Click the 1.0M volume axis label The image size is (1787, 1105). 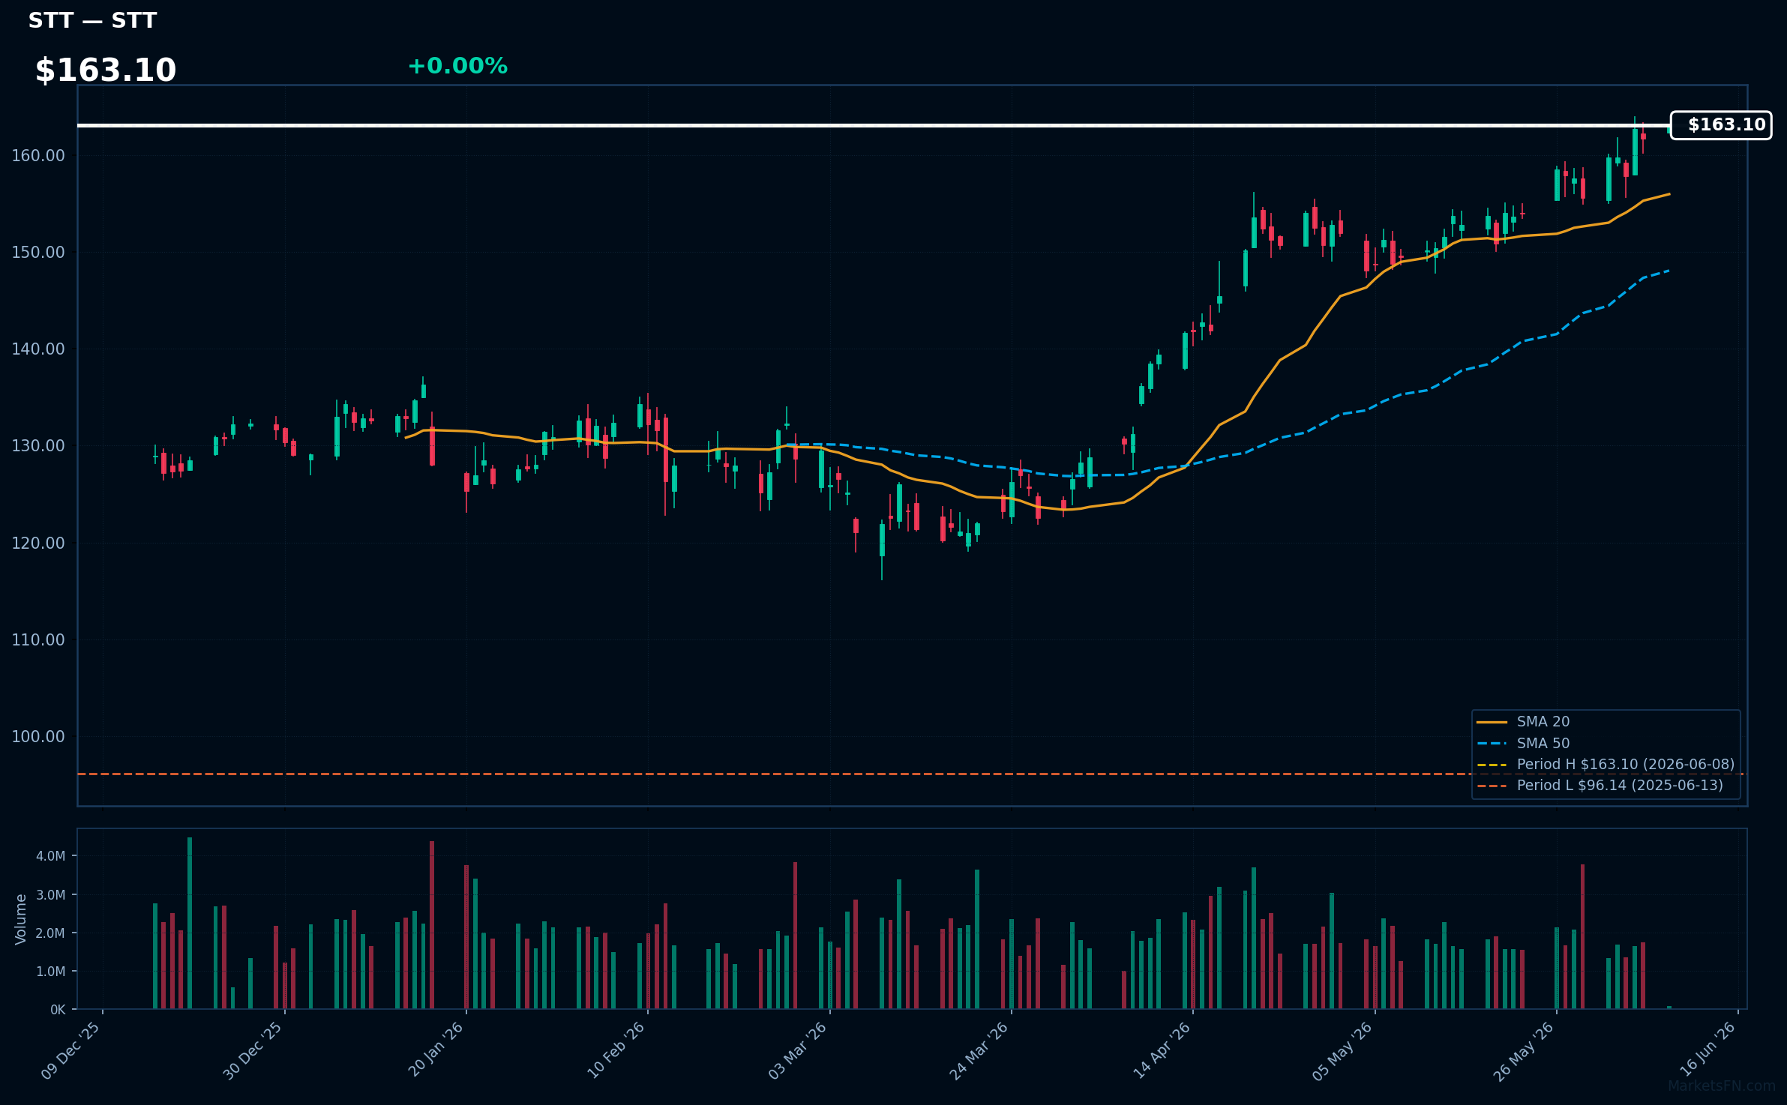(x=51, y=972)
